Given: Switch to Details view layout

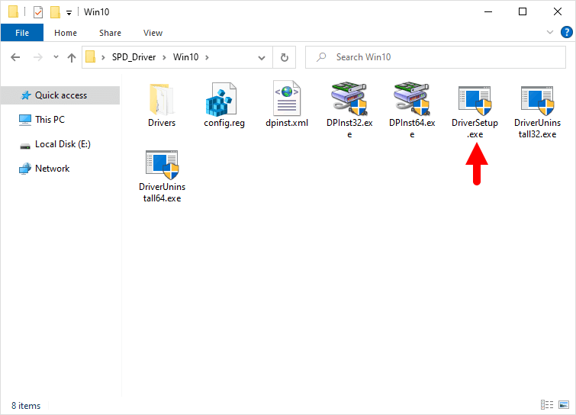Looking at the screenshot, I should 547,405.
